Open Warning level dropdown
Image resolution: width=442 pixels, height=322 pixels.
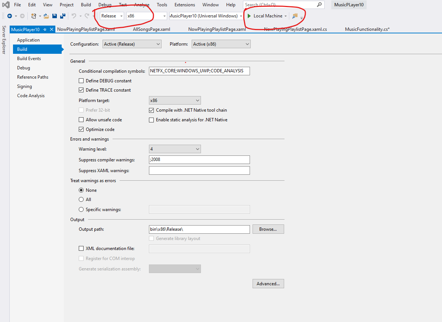coord(175,149)
